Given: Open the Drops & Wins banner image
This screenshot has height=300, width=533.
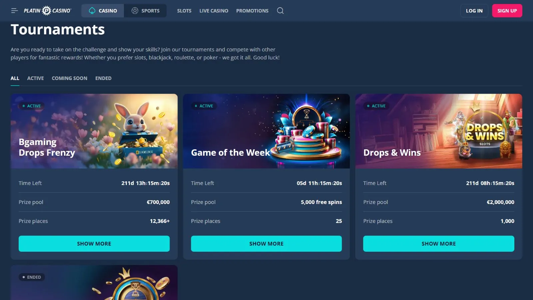Looking at the screenshot, I should click(439, 131).
